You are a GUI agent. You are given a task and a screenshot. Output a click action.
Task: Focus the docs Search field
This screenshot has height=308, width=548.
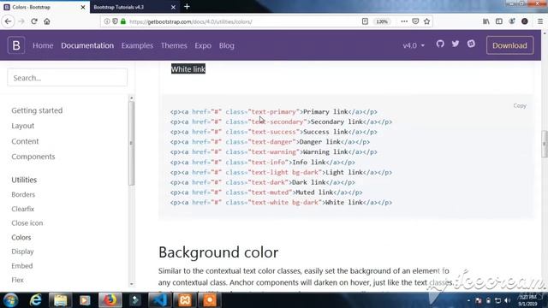pyautogui.click(x=67, y=78)
